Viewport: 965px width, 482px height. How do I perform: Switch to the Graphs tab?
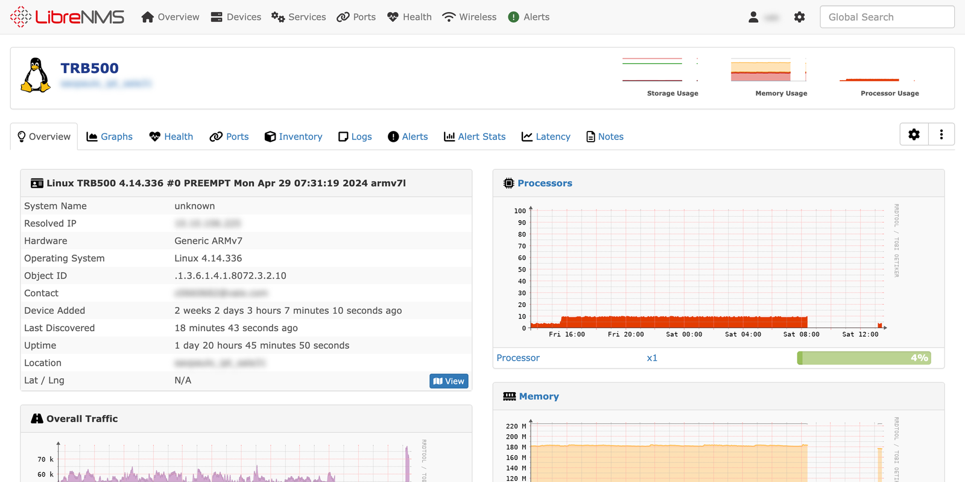109,136
